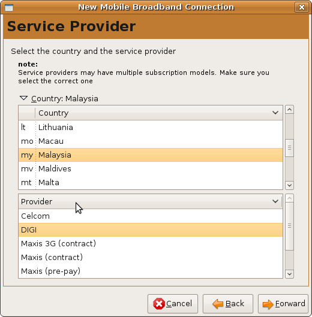The width and height of the screenshot is (312, 317).
Task: Choose Celcom as the provider
Action: [x=151, y=216]
